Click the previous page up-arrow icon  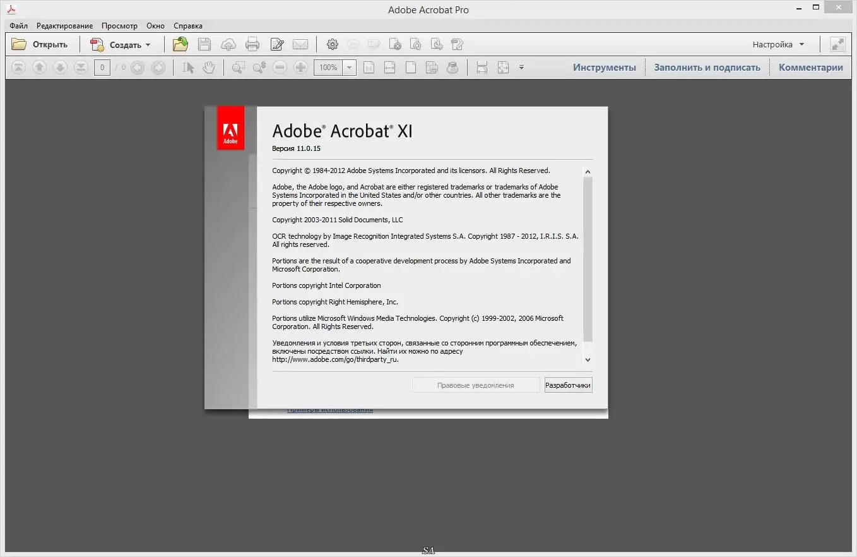39,67
